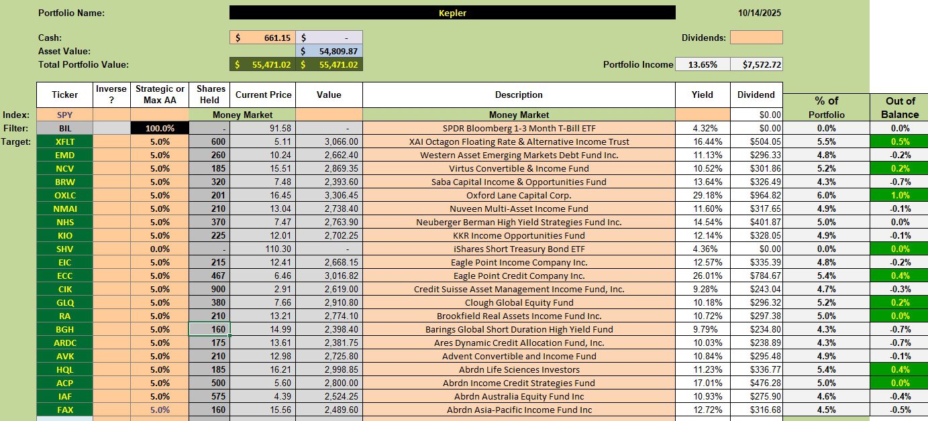Select the FAX ticker cell
This screenshot has width=928, height=421.
coord(64,410)
